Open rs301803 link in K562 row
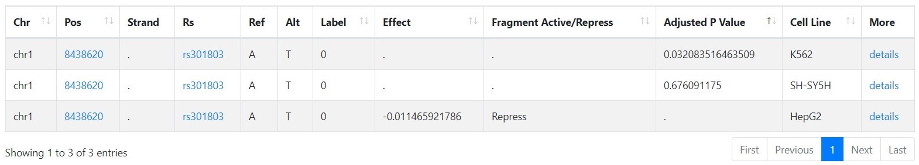The width and height of the screenshot is (919, 165). click(203, 54)
